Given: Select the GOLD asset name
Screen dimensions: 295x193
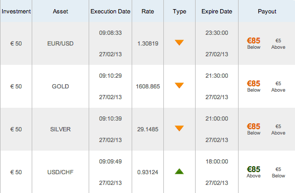Looking at the screenshot, I should pyautogui.click(x=60, y=86).
